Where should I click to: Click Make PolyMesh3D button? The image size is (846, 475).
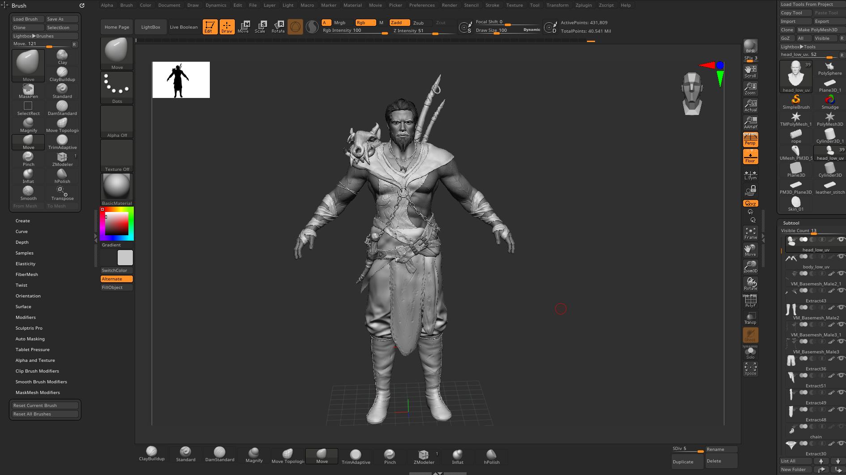(x=820, y=30)
